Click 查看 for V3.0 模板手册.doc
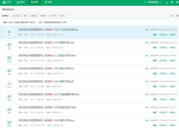Screen dimensions: 179x128 [x=155, y=48]
